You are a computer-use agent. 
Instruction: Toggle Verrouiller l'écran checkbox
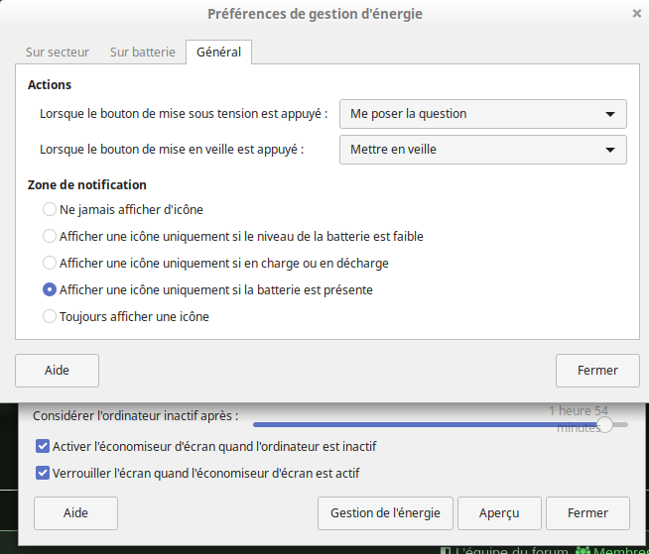click(x=43, y=474)
